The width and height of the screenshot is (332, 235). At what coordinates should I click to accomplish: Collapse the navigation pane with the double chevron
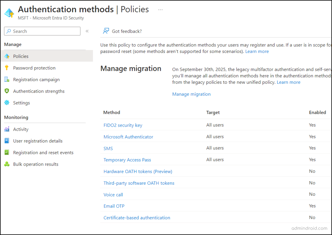pos(87,31)
